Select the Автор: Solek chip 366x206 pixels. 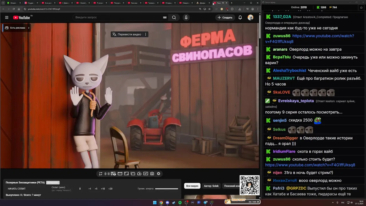coord(211,186)
